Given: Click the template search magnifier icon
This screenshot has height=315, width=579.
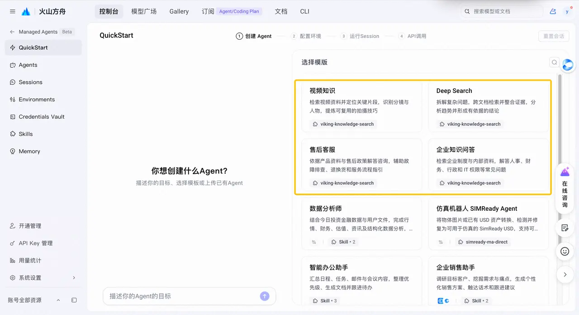Looking at the screenshot, I should point(554,62).
